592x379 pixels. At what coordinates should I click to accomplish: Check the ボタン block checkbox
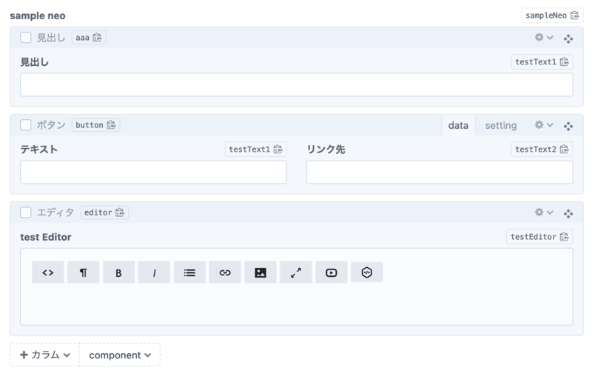[x=26, y=125]
